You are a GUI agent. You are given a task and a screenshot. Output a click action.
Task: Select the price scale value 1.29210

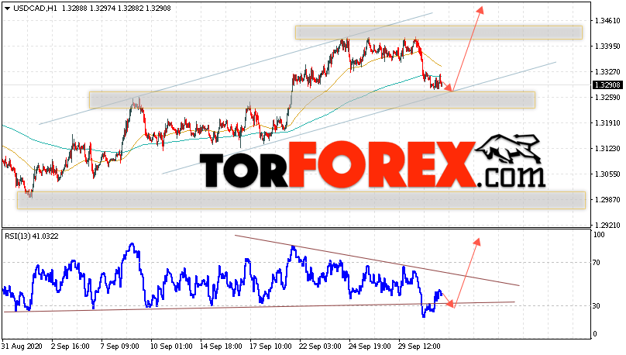[607, 226]
